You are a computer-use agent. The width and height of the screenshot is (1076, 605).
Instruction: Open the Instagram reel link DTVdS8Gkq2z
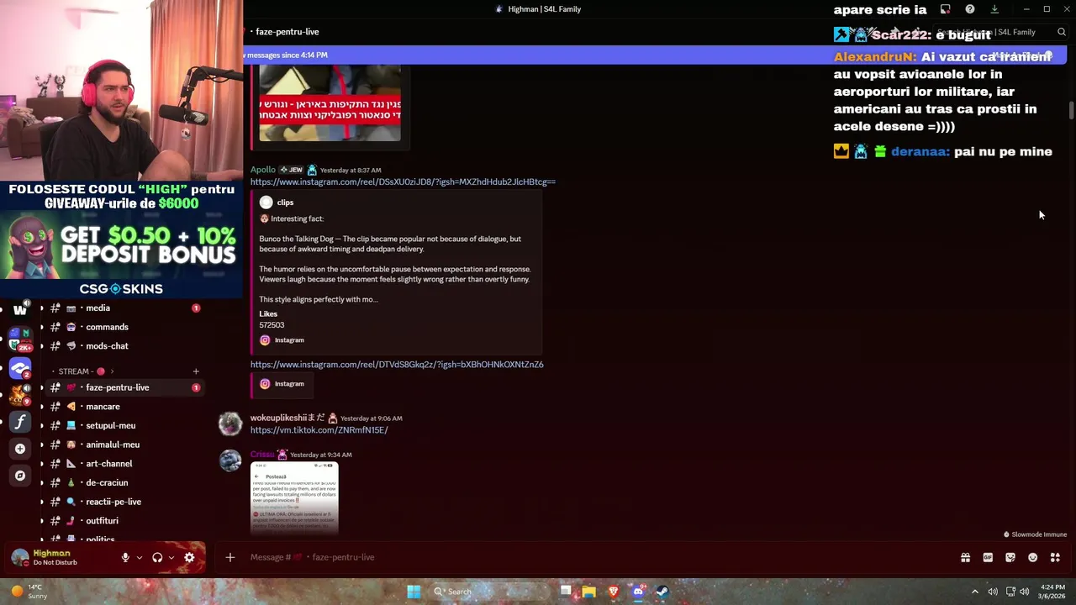point(397,365)
